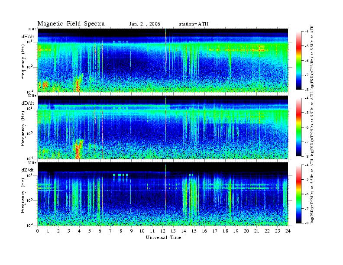
Task: Click the rotated PSD units label beside the dD/dt color bar
Action: 312,124
